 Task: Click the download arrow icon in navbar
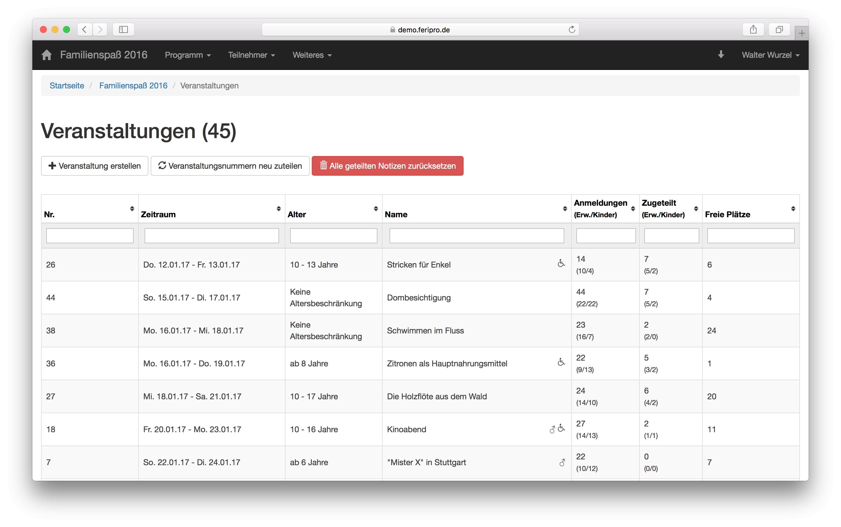click(721, 55)
